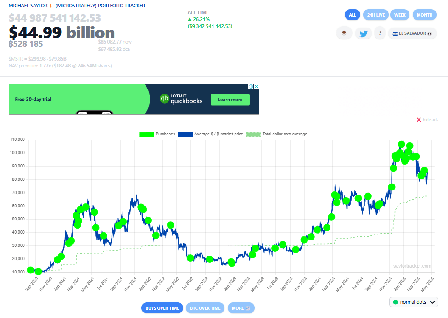Click the 26.21% all time gain
Screen dimensions: 448x318
pos(199,19)
